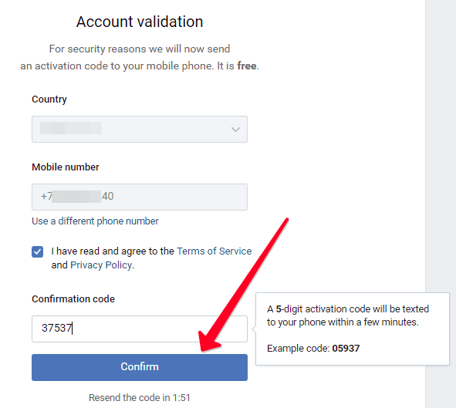
Task: Click Use a different phone number
Action: 95,221
